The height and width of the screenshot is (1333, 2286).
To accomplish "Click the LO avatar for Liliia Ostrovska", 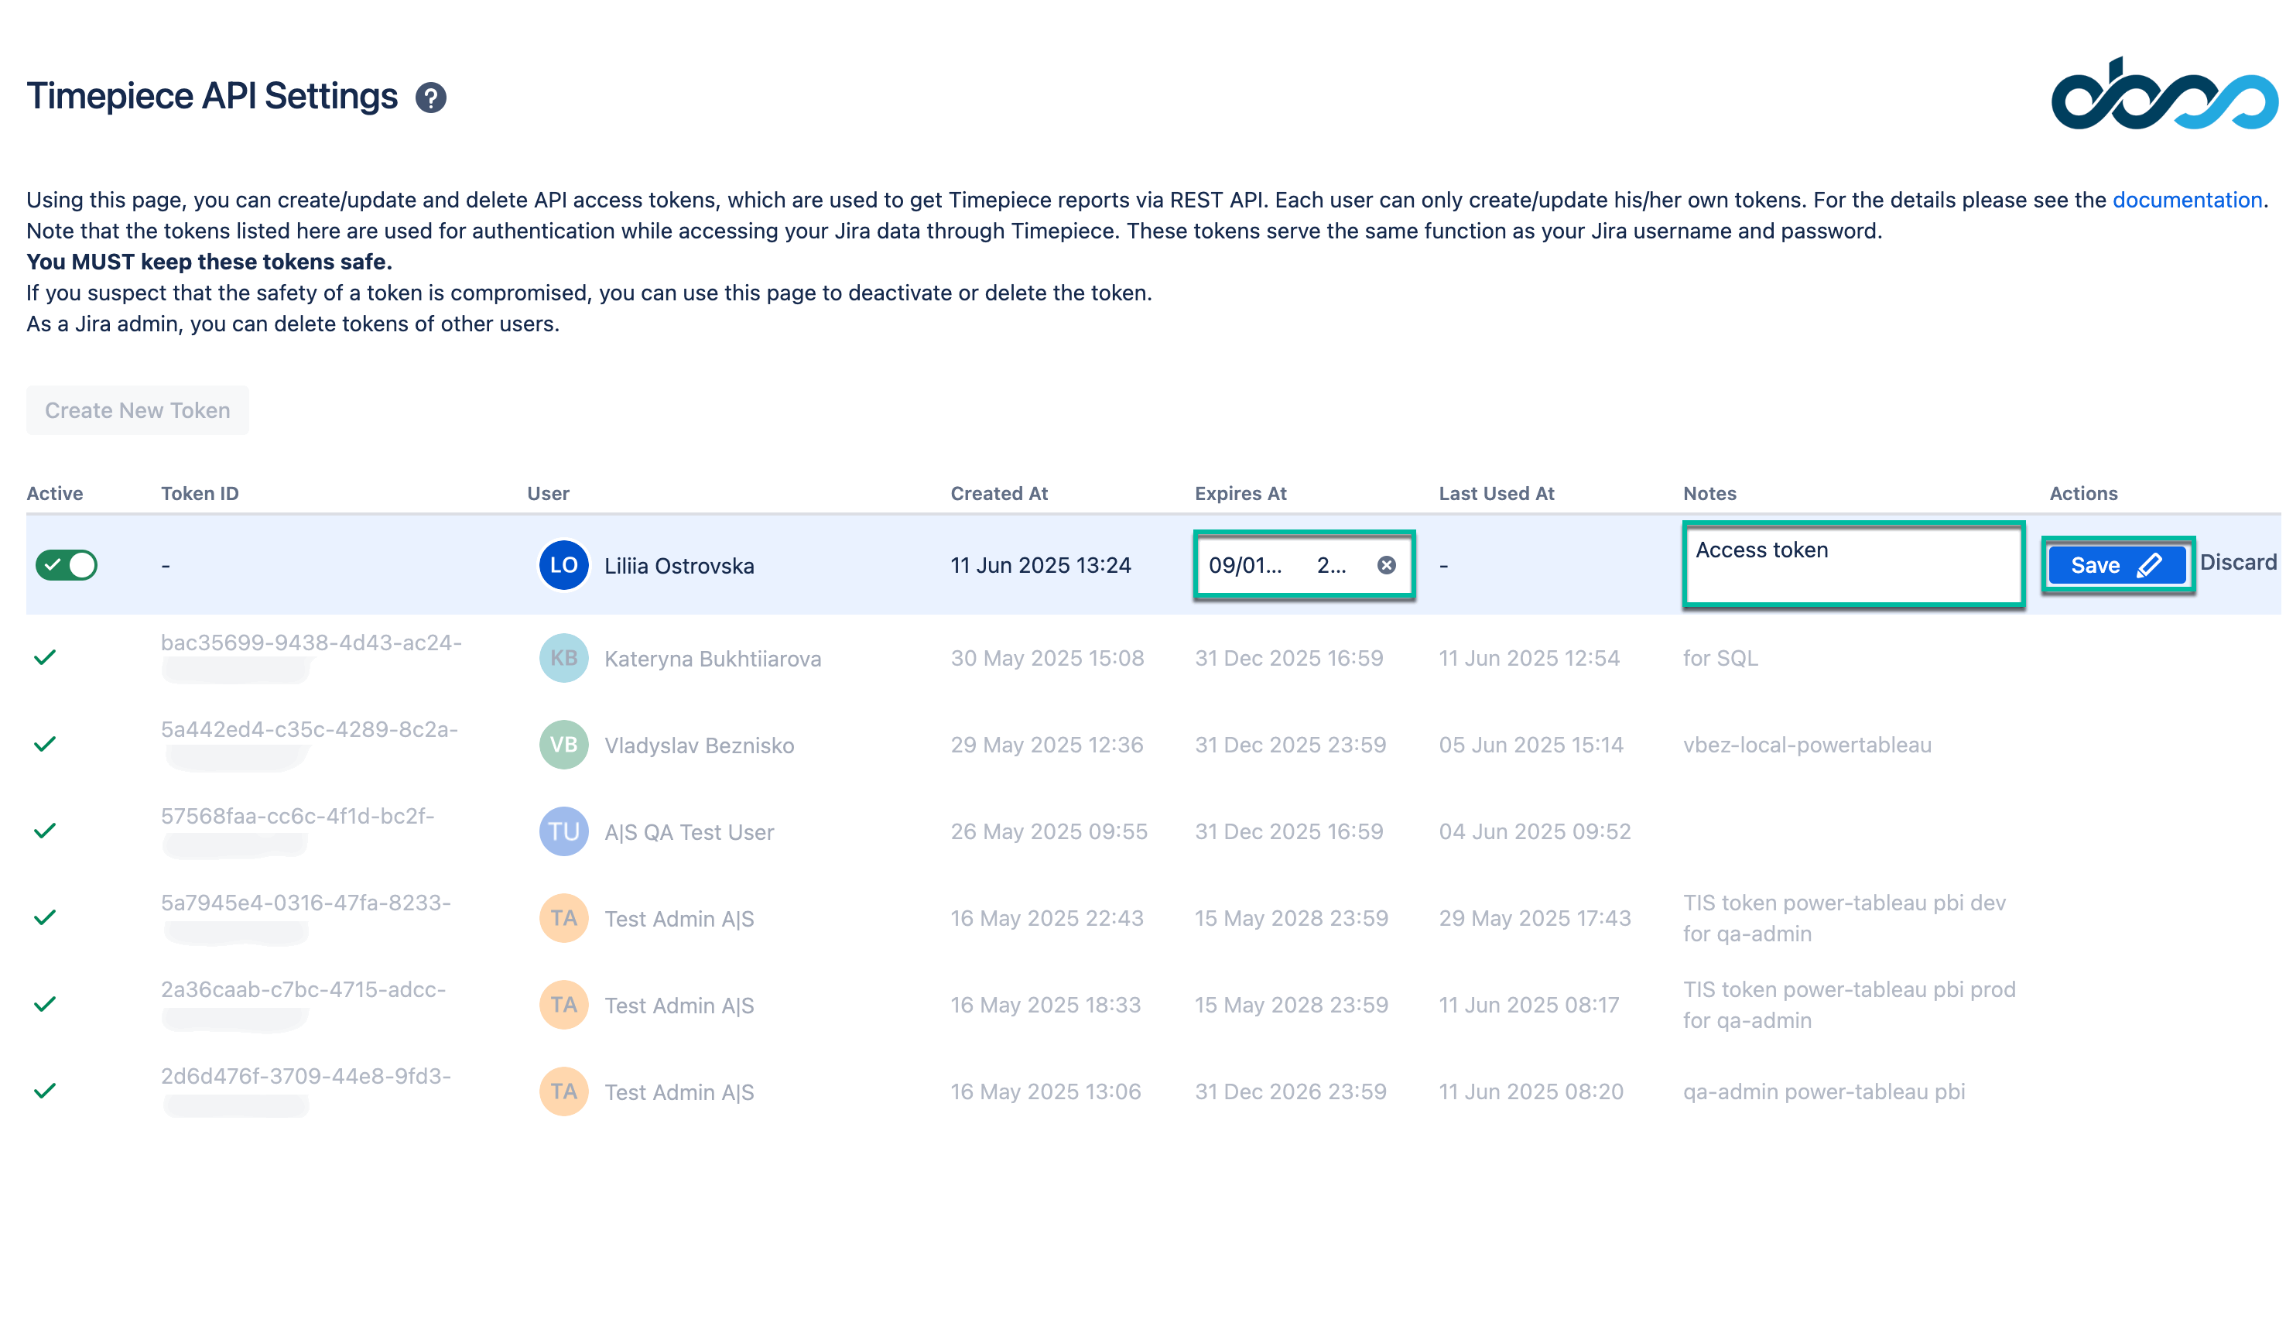I will point(563,565).
